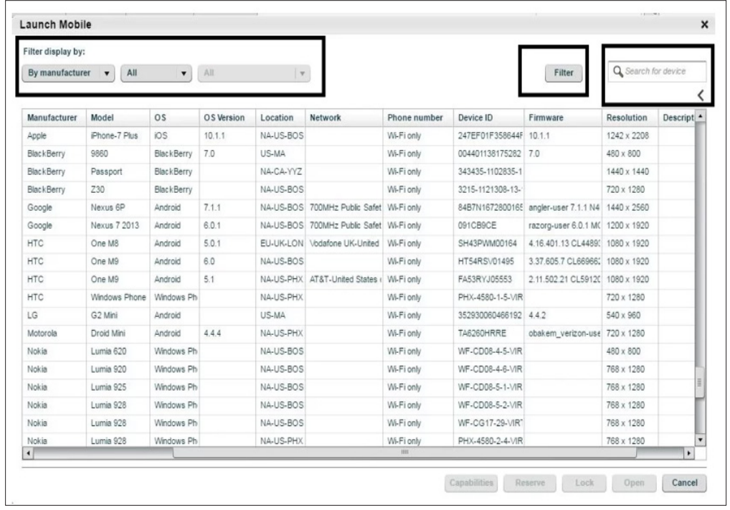
Task: Open the By manufacturer dropdown
Action: point(68,73)
